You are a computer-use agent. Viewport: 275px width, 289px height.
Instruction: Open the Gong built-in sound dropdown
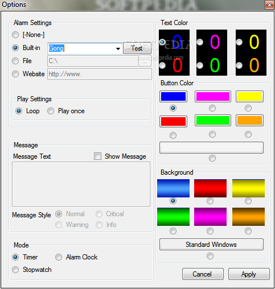coord(118,48)
